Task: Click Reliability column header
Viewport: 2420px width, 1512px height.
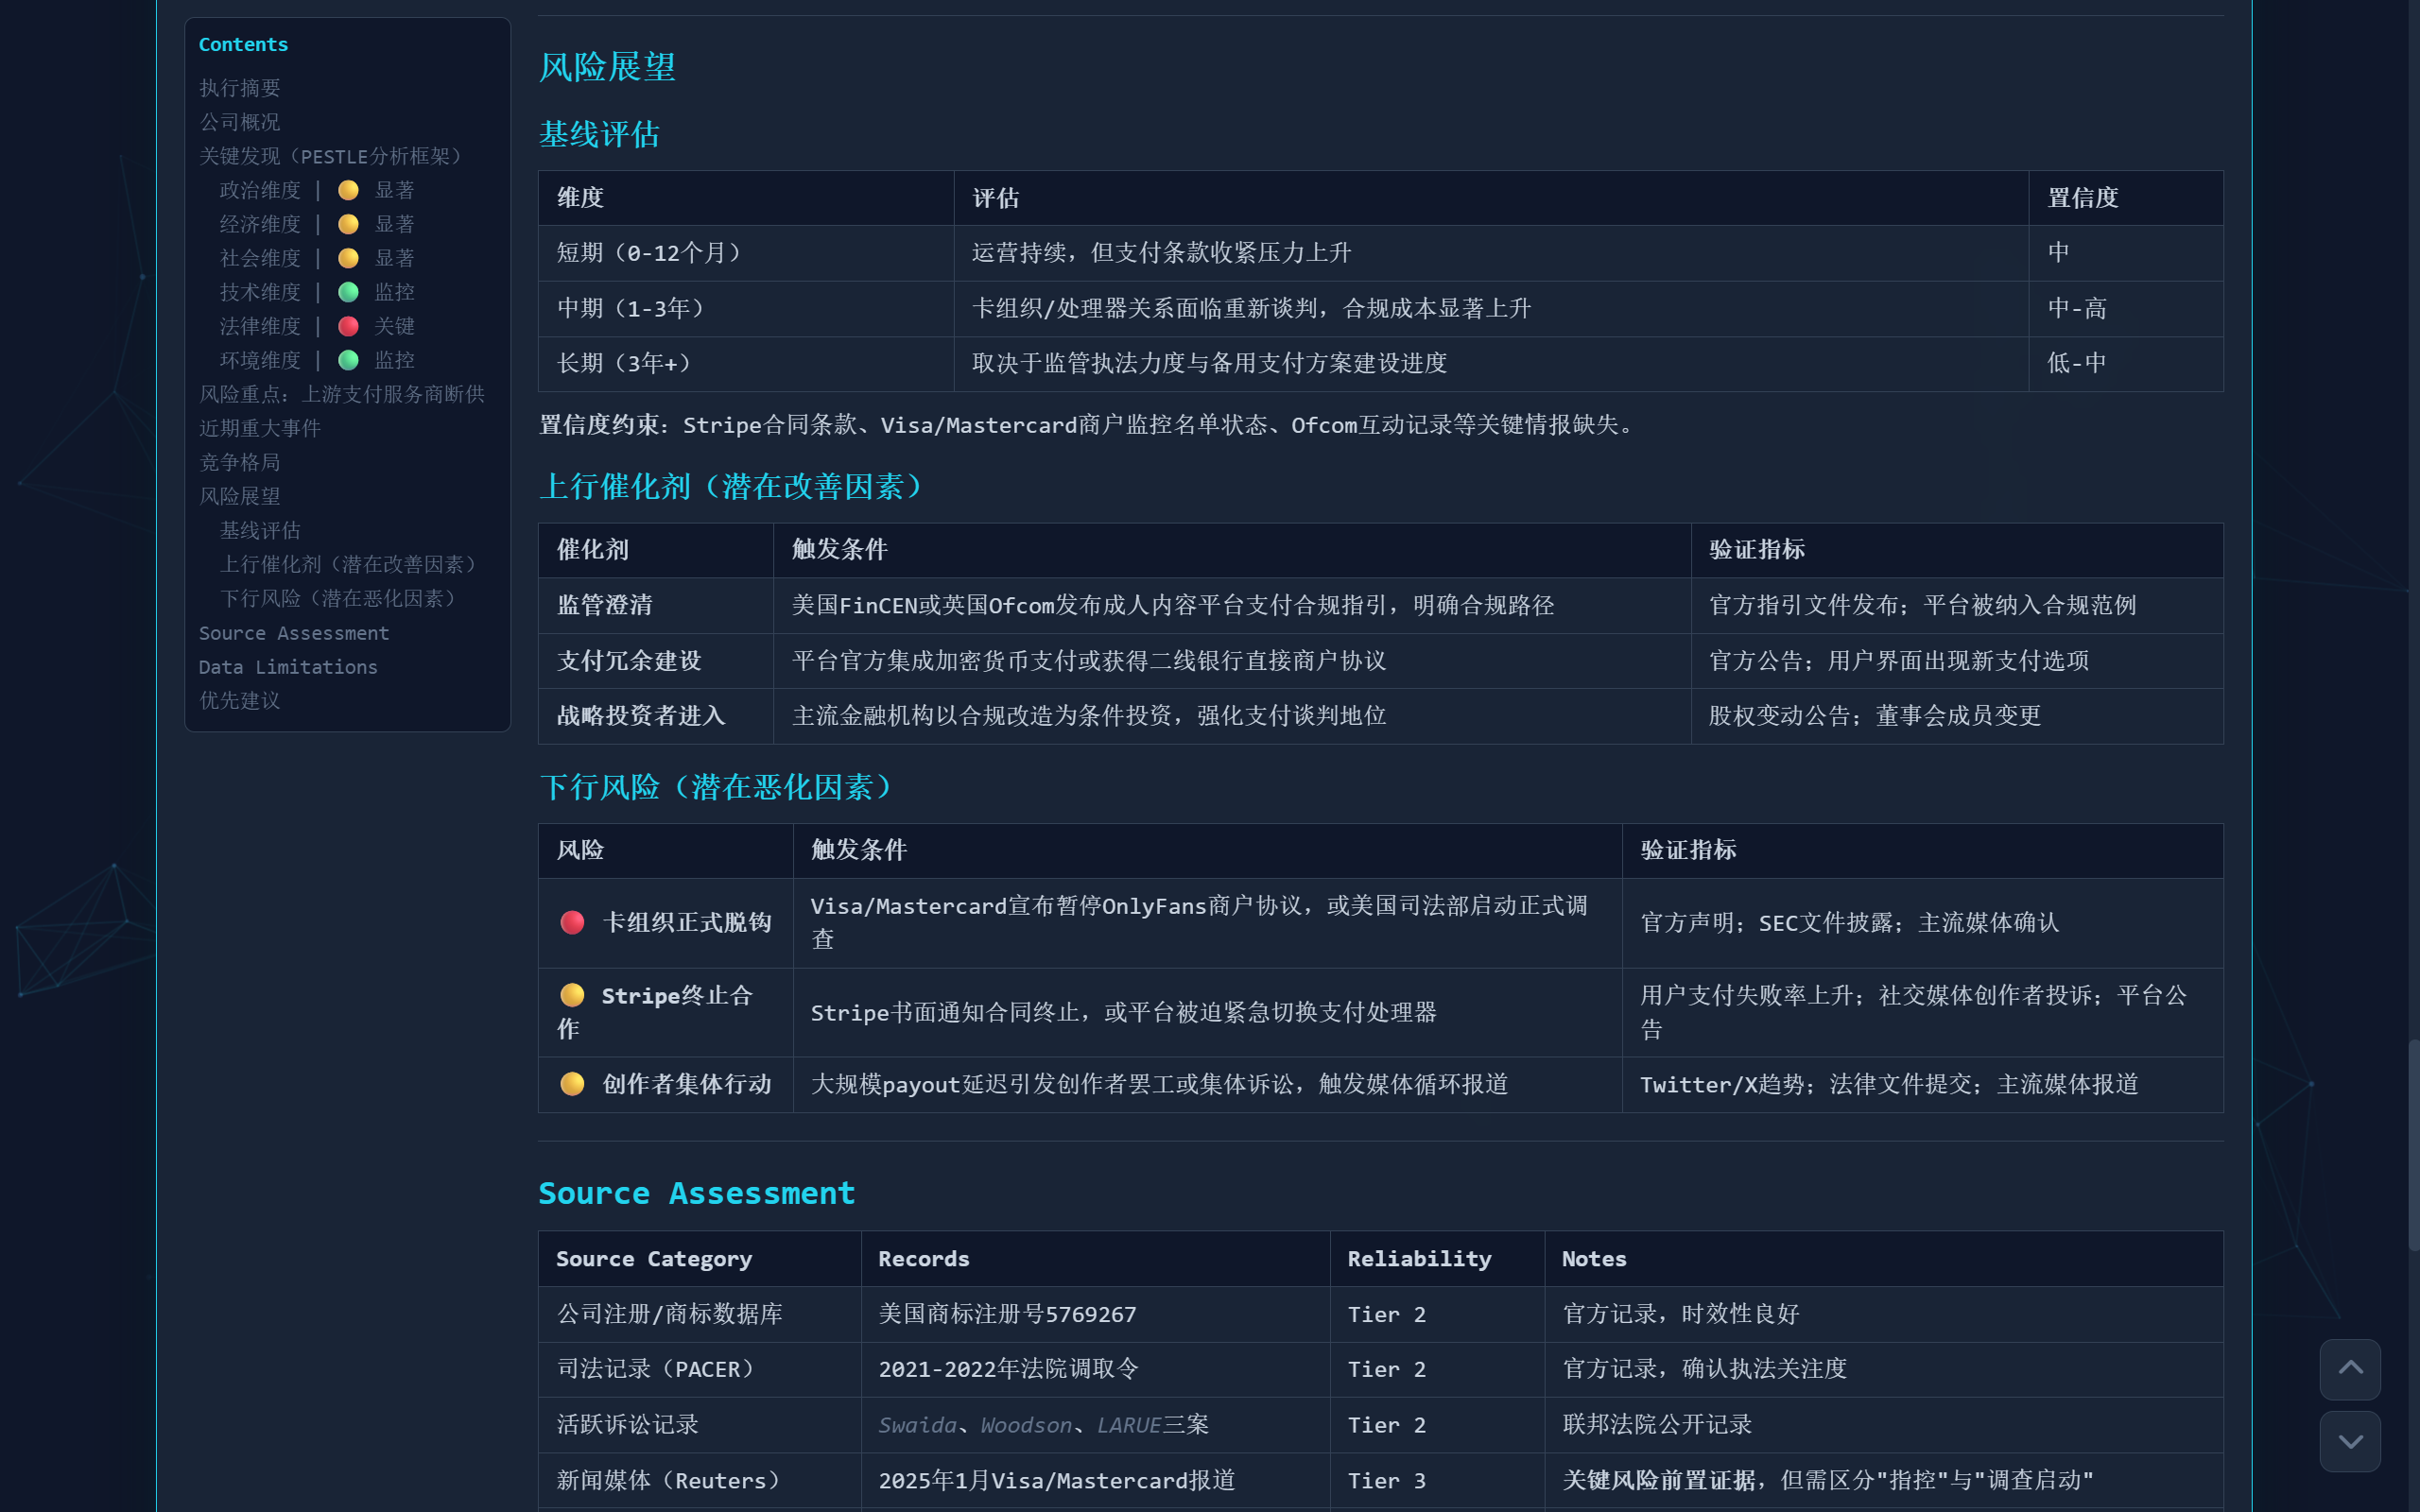Action: (1437, 1259)
